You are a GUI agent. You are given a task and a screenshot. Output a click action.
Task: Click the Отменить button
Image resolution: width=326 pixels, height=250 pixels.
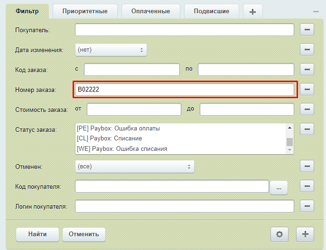coord(84,234)
